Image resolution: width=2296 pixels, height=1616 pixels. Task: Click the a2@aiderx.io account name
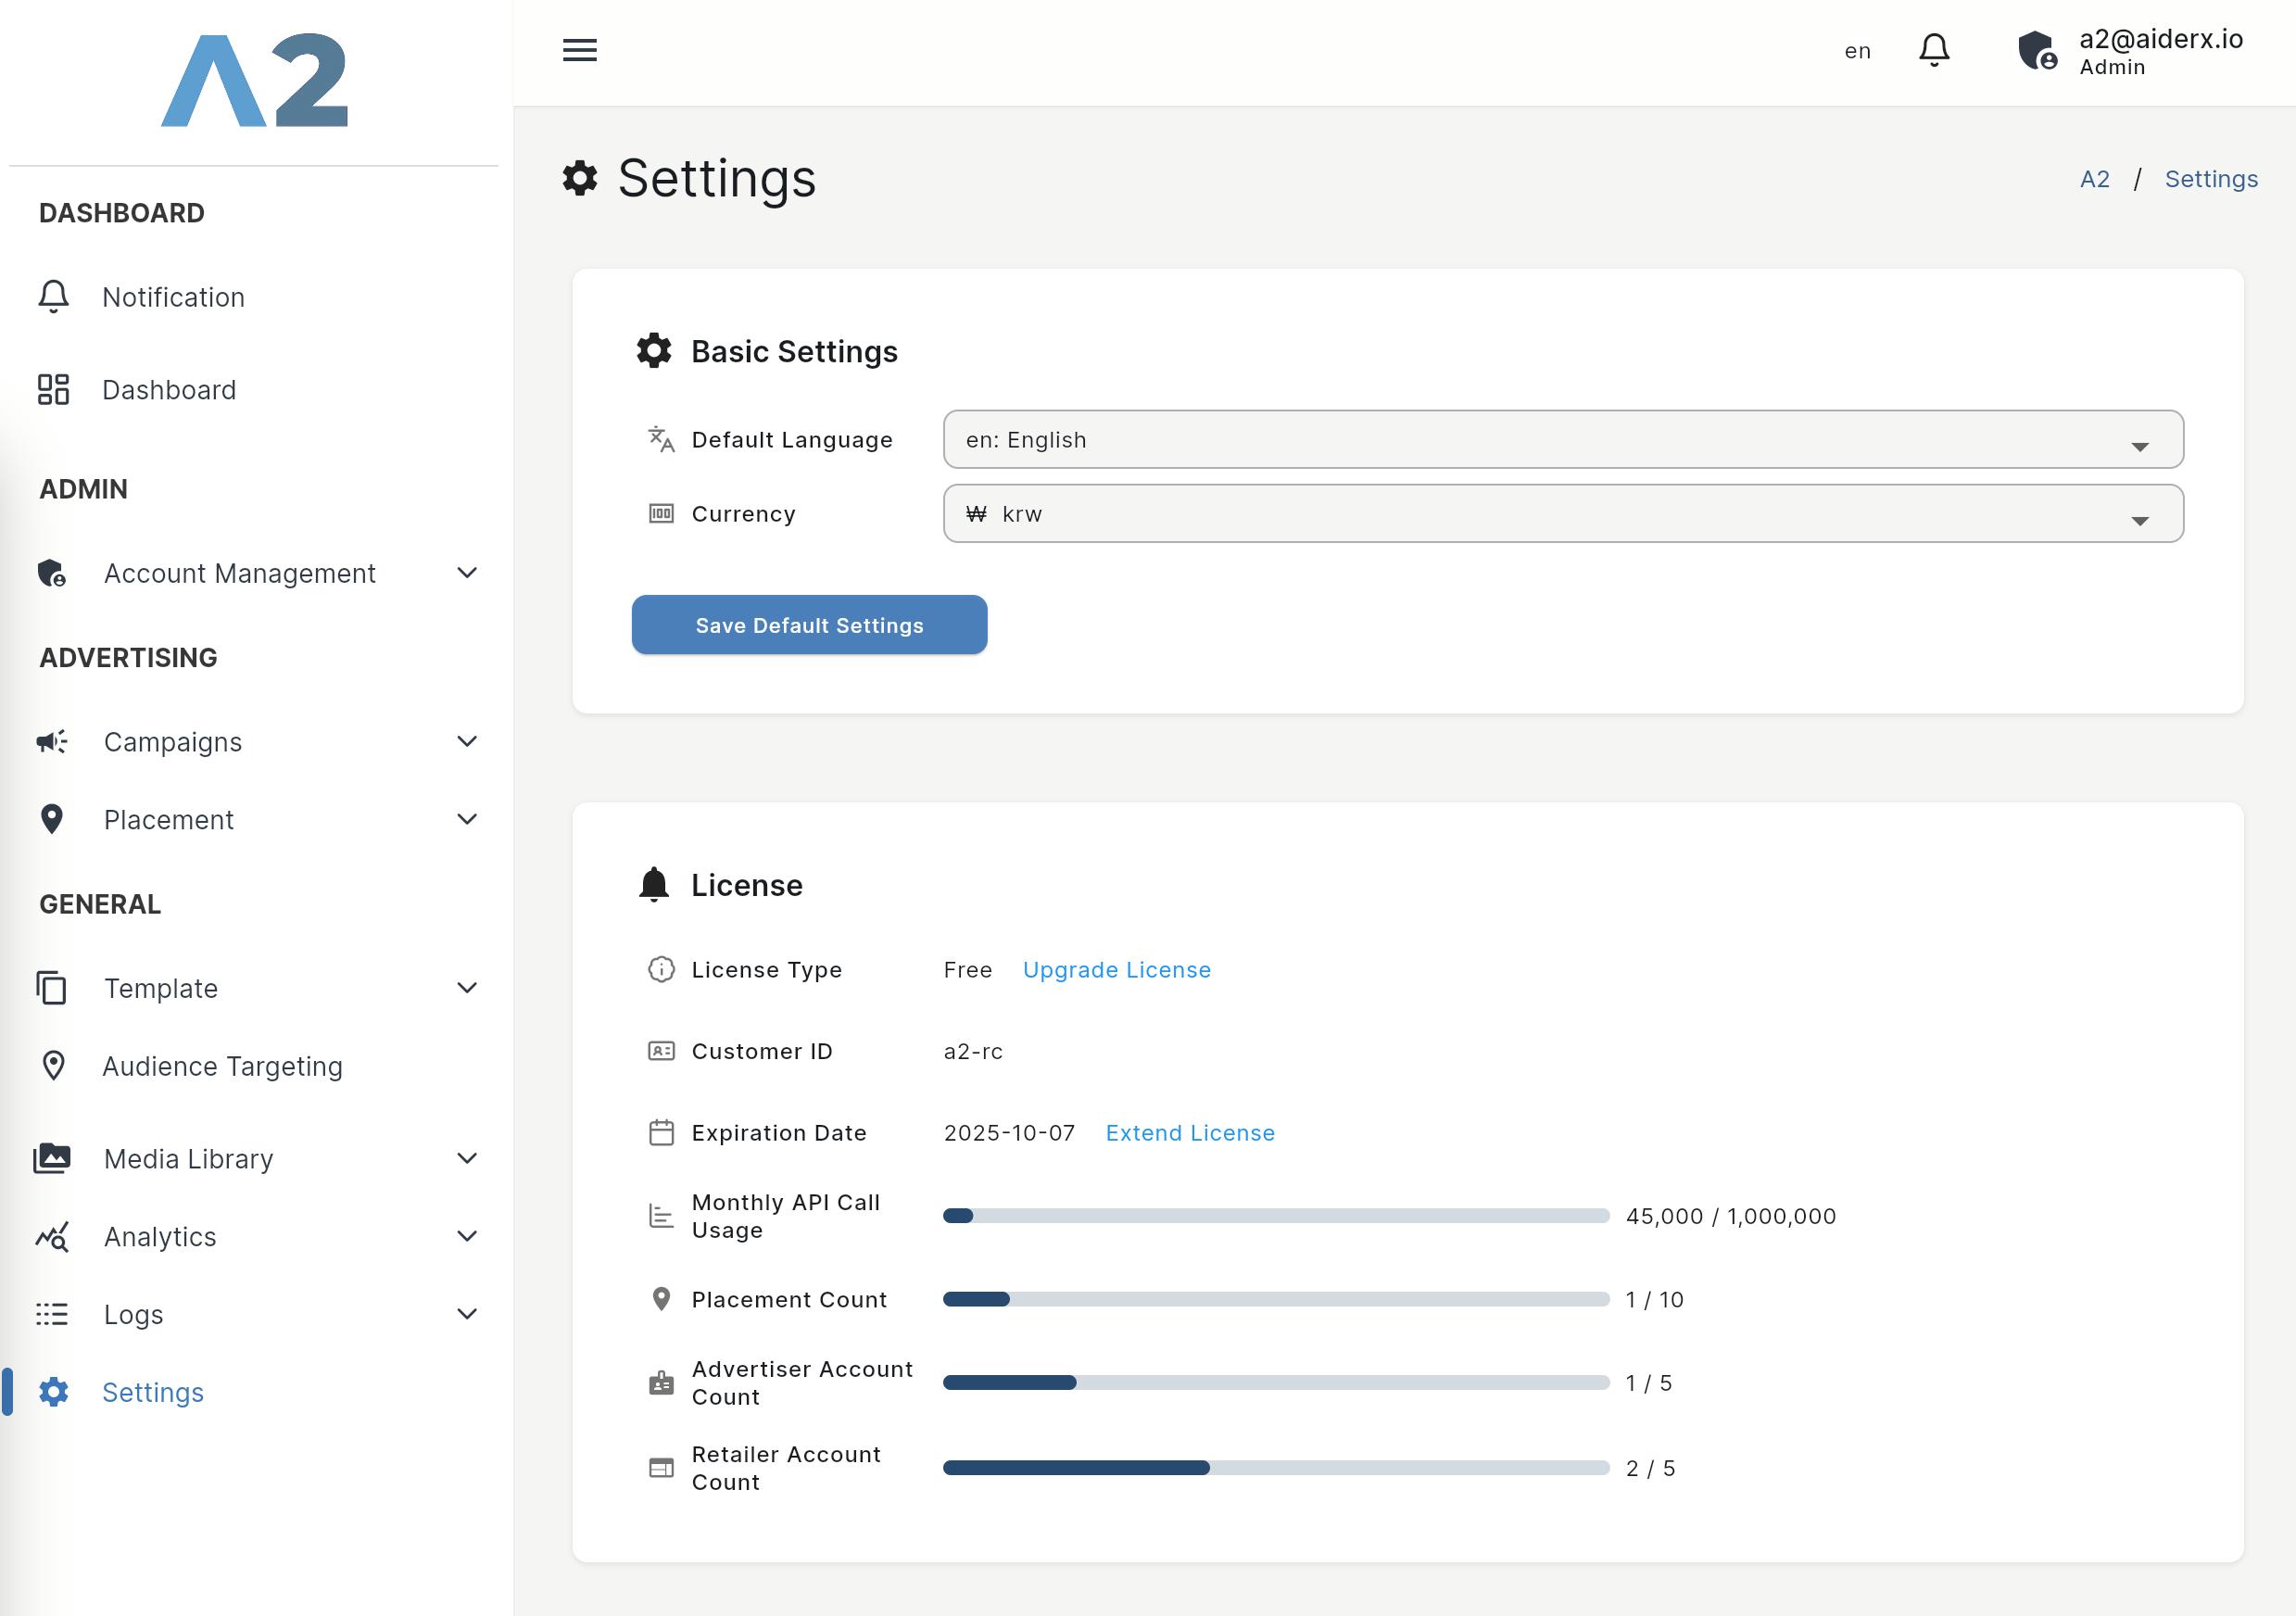[2161, 39]
